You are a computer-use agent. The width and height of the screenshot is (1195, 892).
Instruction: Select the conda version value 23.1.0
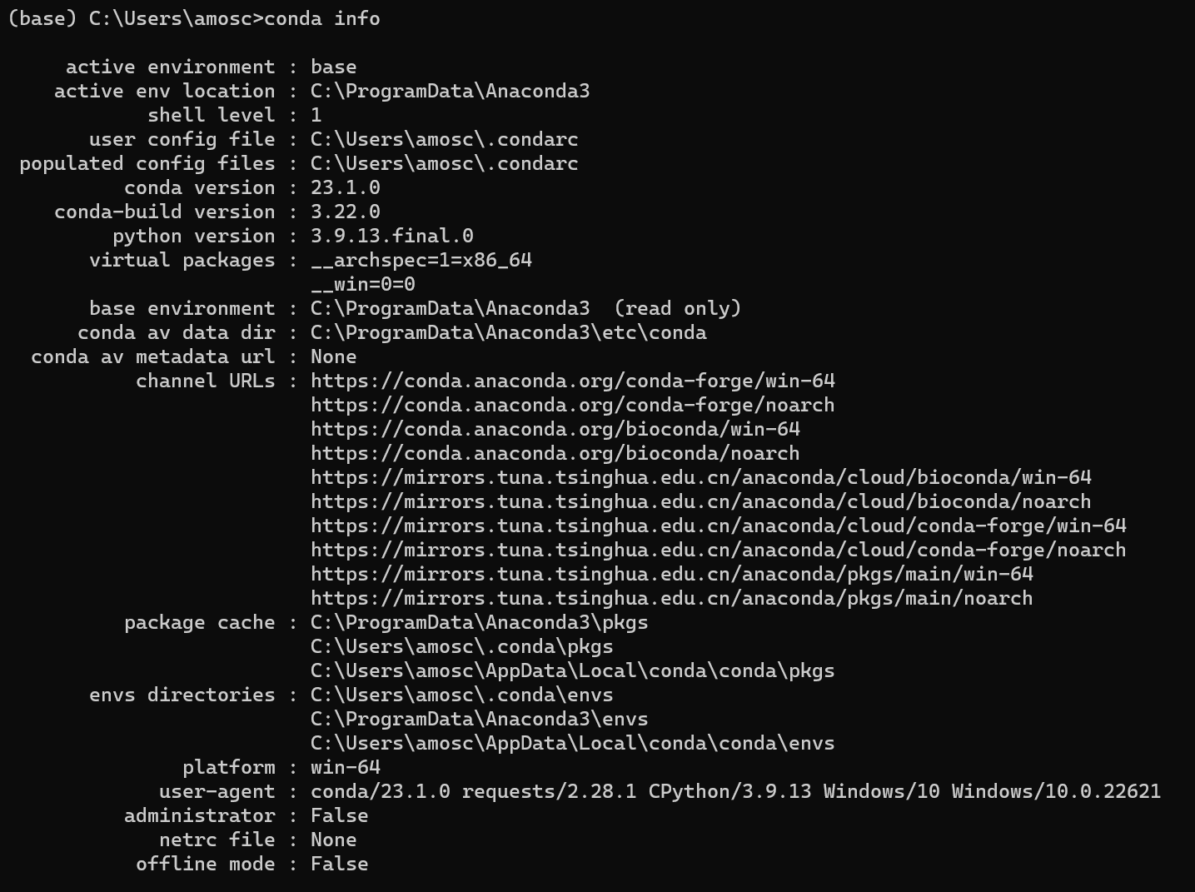345,187
